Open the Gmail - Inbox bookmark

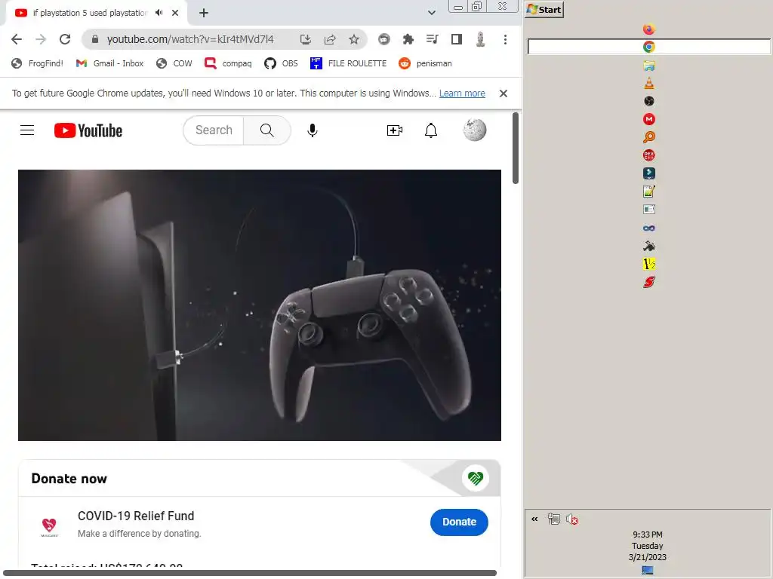(109, 63)
